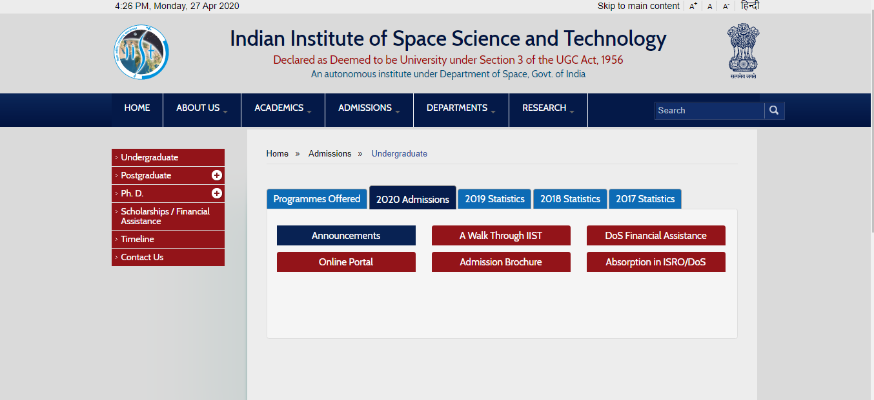Open the ABOUT US dropdown menu
Viewport: 874px width, 400px height.
tap(198, 108)
